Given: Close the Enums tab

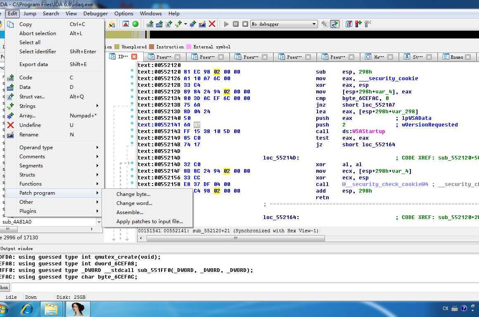Looking at the screenshot, I should pos(468,57).
